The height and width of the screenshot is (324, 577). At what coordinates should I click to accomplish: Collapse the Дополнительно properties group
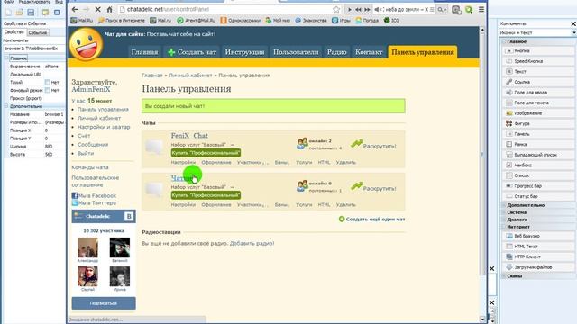click(6, 106)
